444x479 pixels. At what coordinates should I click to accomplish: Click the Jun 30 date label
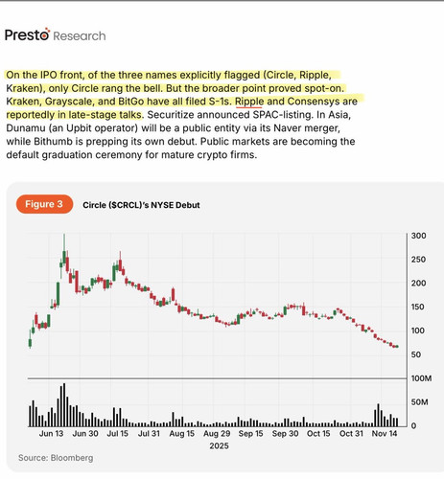85,434
